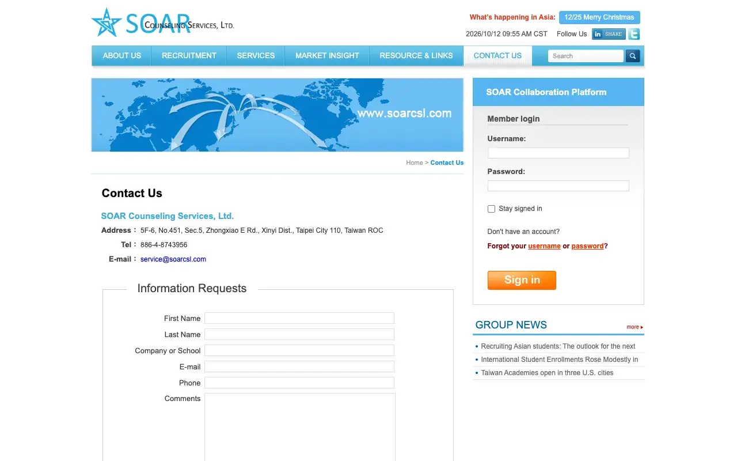This screenshot has width=737, height=461.
Task: Open MARKET INSIGHT menu item
Action: (327, 56)
